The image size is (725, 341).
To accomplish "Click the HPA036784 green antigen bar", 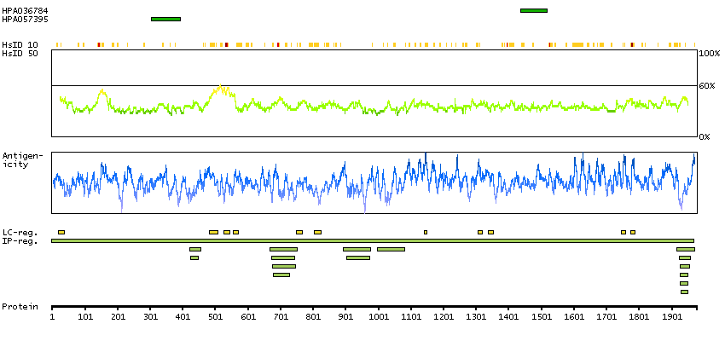I will tap(533, 10).
